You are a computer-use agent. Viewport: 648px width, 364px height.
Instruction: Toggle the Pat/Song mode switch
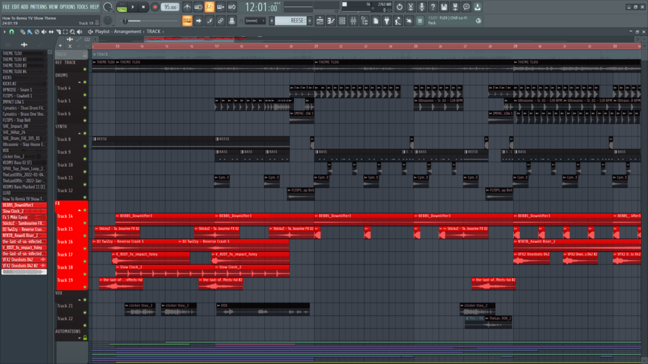tap(122, 7)
